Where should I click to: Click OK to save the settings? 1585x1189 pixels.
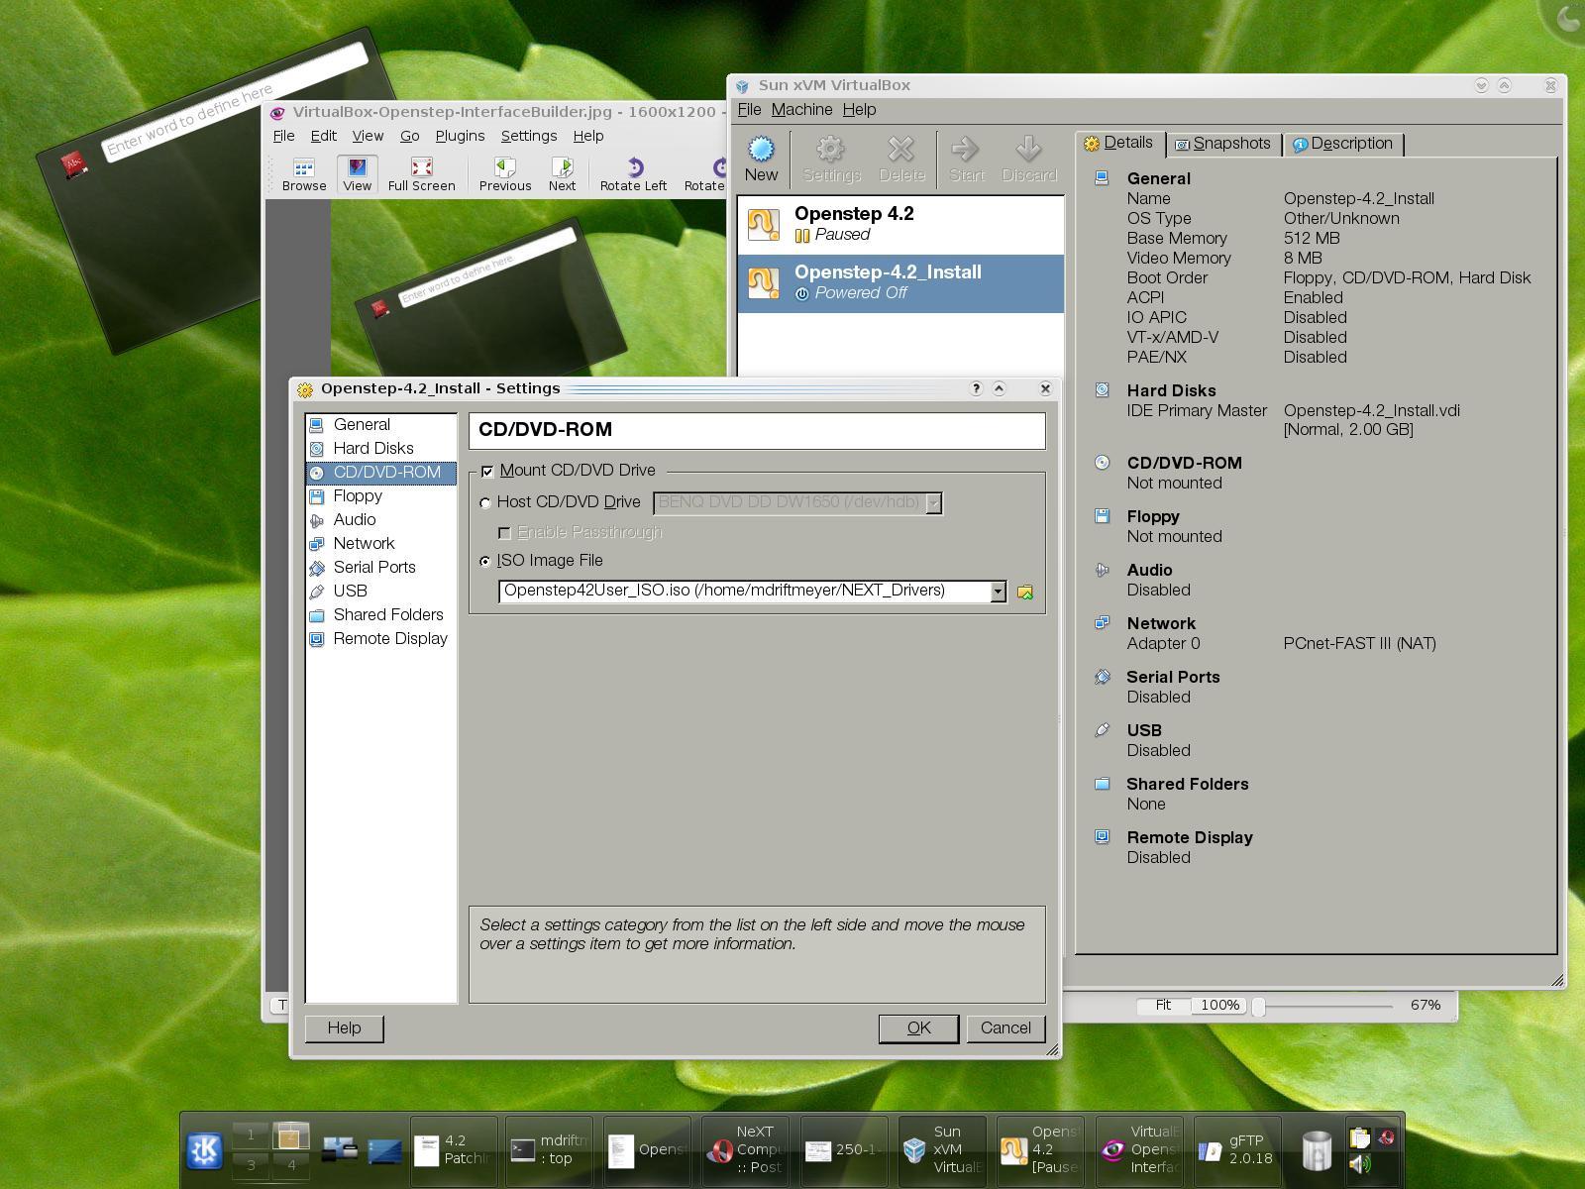point(917,1027)
